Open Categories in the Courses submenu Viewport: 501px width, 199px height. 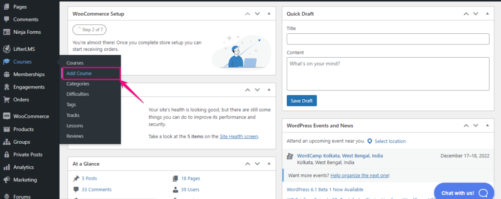point(78,84)
